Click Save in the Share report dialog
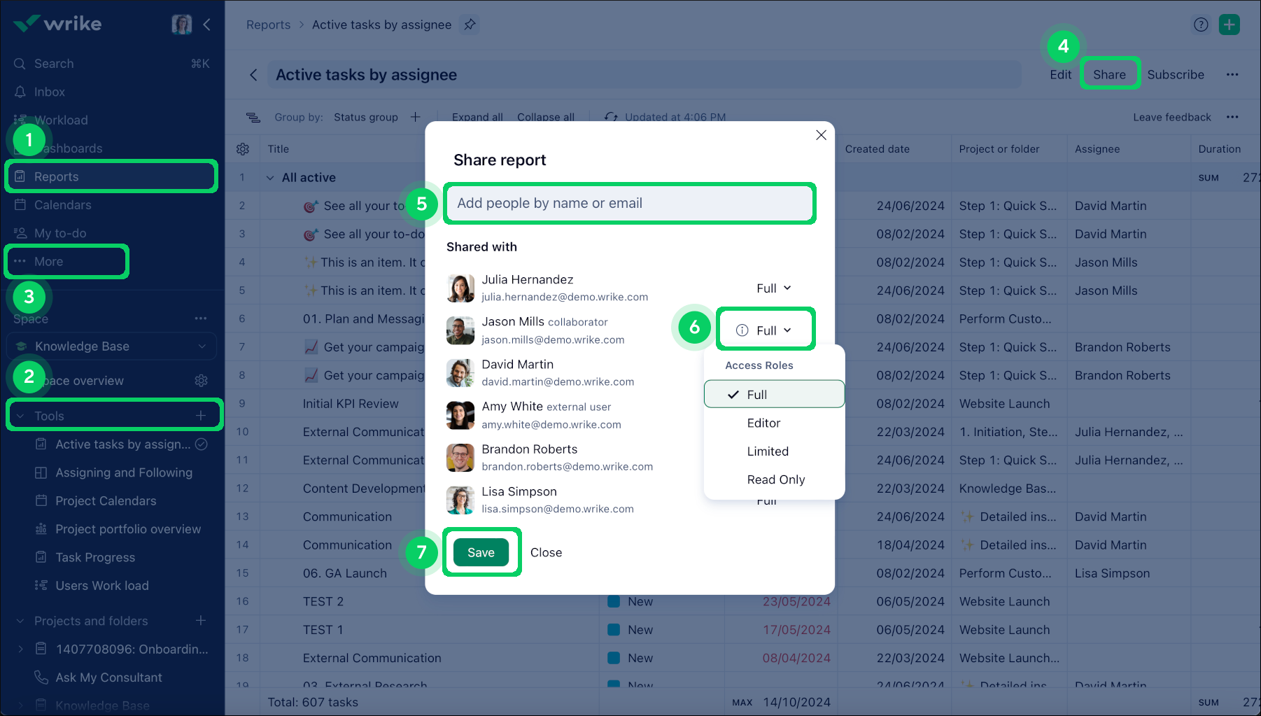Screen dimensions: 1261x716 (481, 552)
